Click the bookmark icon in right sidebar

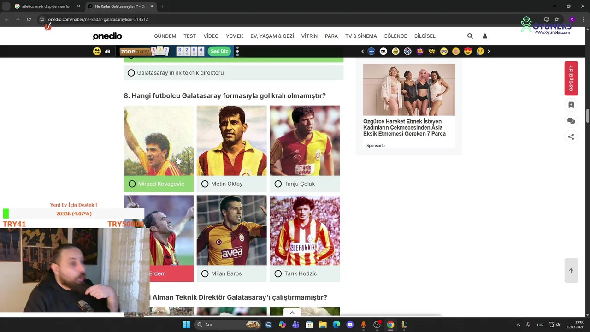[571, 105]
